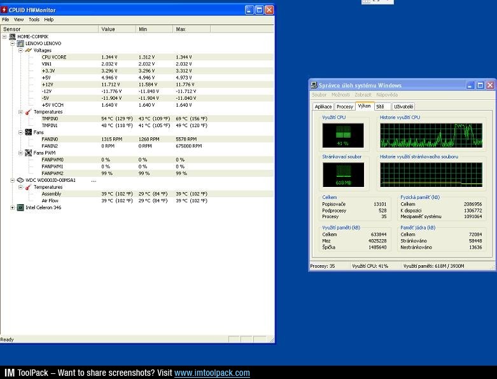The height and width of the screenshot is (379, 497).
Task: Collapse the Fans PWM tree section
Action: coord(20,153)
